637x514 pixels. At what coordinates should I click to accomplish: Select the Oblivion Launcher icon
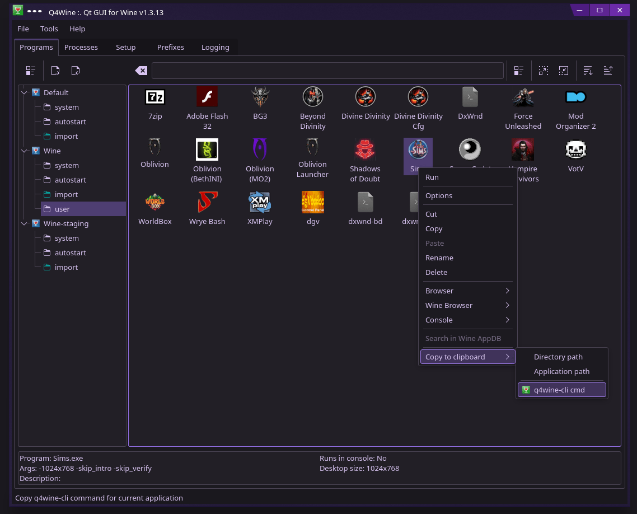tap(312, 147)
